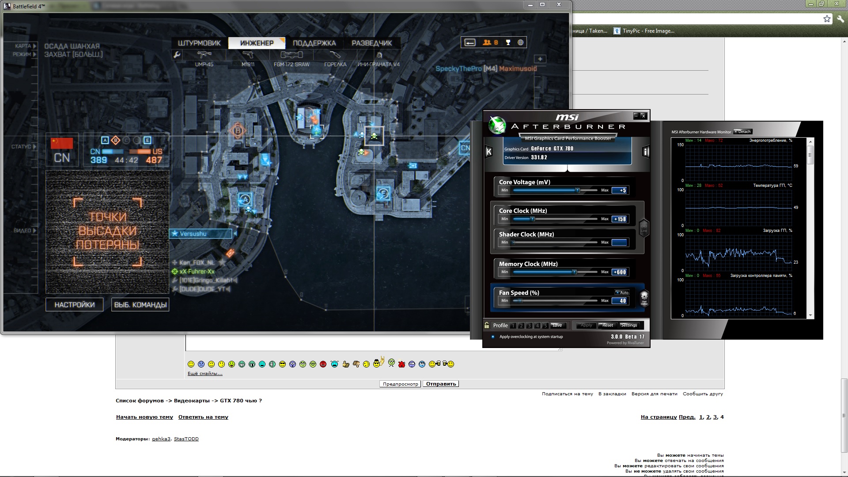Screen dimensions: 848x477
Task: Toggle the clock Link button in Afterburner
Action: [644, 228]
